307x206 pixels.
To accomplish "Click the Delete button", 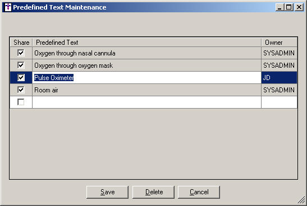I will pyautogui.click(x=154, y=192).
